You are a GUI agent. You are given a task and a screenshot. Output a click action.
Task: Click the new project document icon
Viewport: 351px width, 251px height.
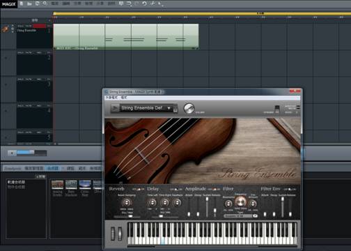[x=22, y=3]
